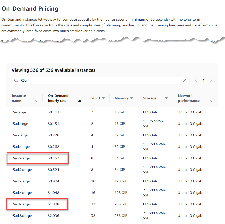Clear the R5a search text
225x224 pixels.
tap(185, 80)
